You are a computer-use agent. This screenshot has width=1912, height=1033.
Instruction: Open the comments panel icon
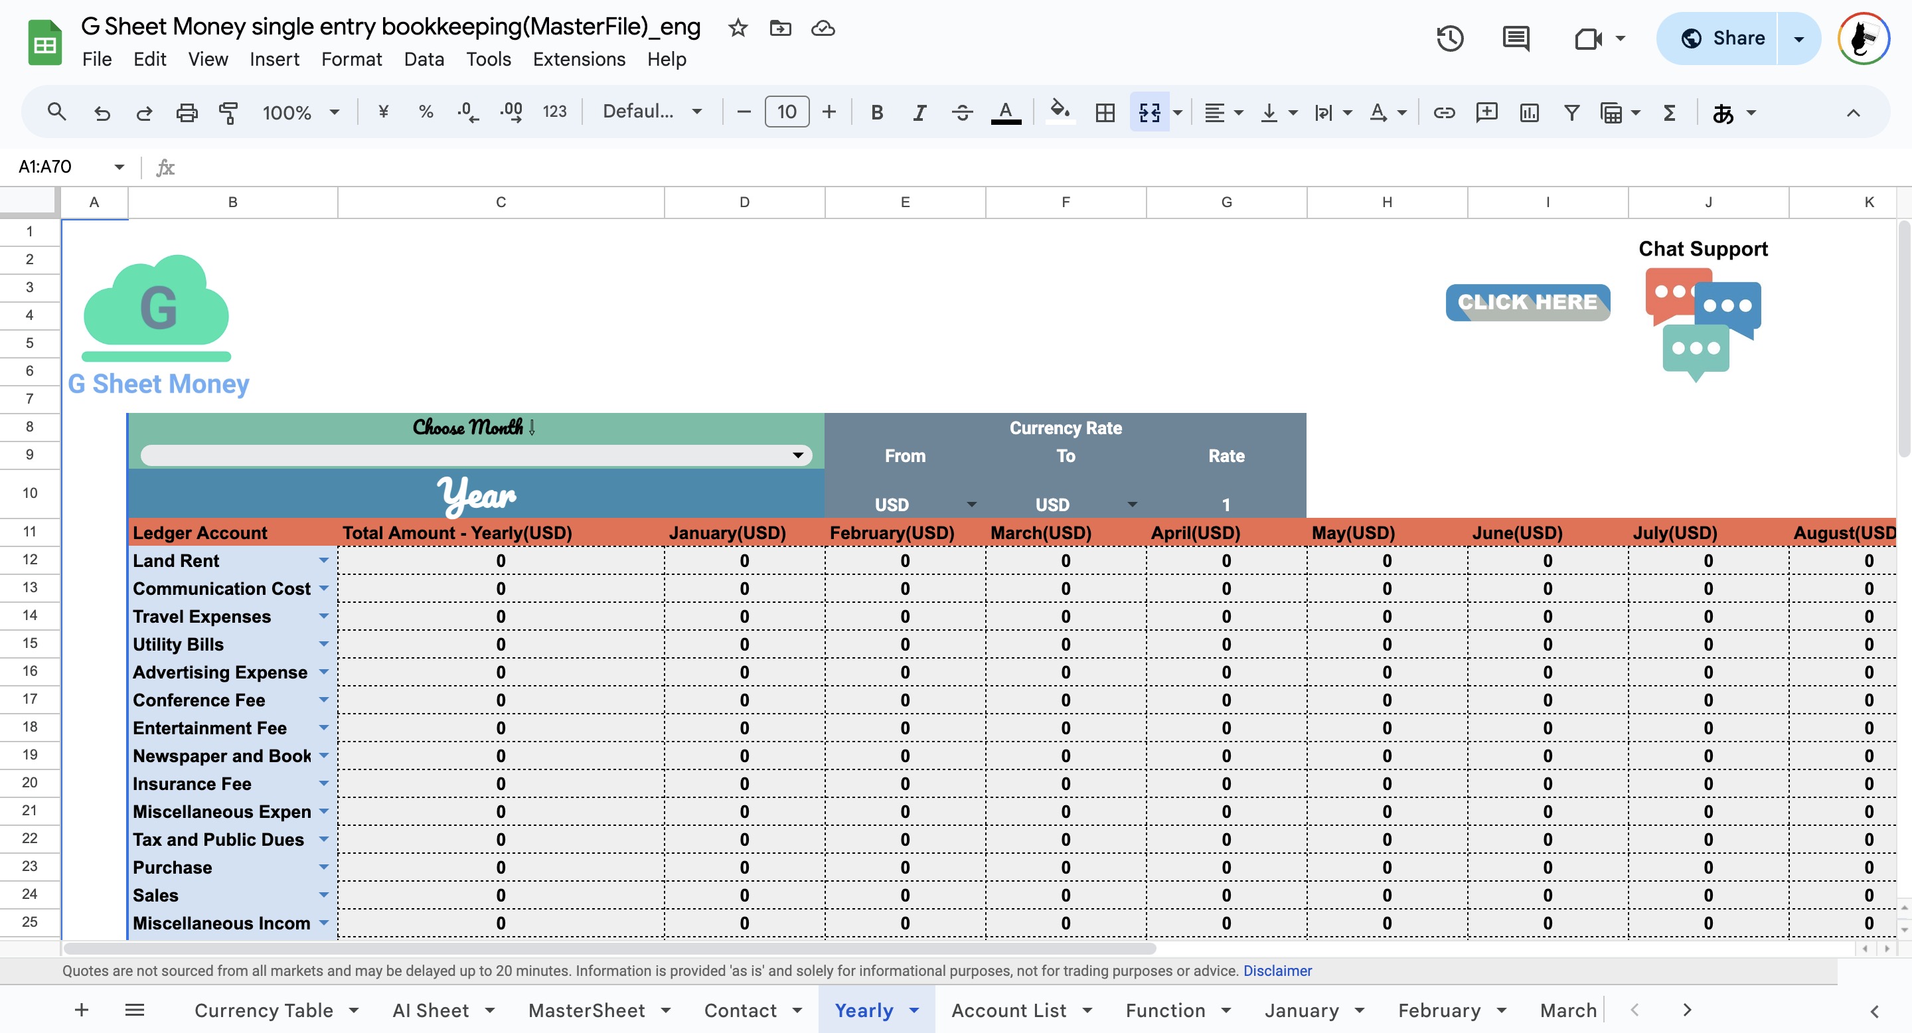point(1515,39)
